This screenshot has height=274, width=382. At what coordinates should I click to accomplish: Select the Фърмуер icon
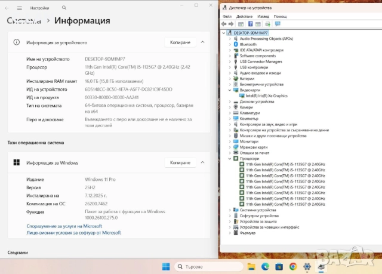236,233
